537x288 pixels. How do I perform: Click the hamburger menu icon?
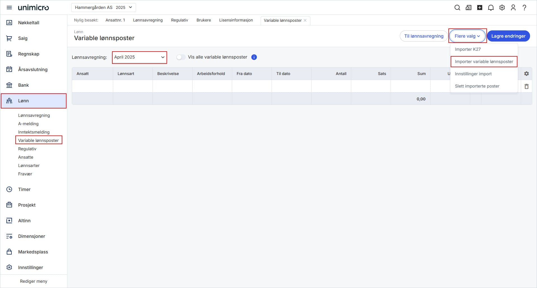tap(9, 8)
